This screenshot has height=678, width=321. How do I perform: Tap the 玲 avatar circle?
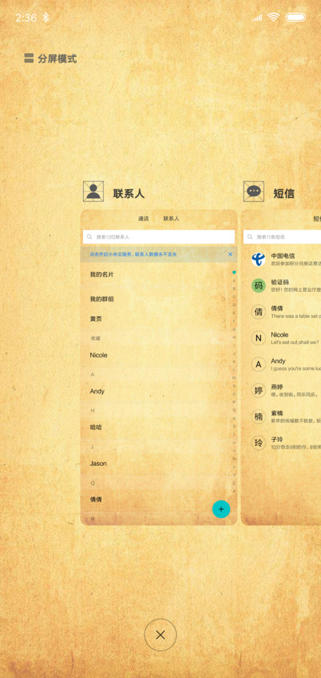258,443
